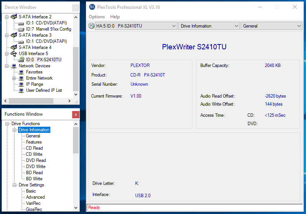Click the S-ATA Interface 2 controller icon

coord(14,17)
